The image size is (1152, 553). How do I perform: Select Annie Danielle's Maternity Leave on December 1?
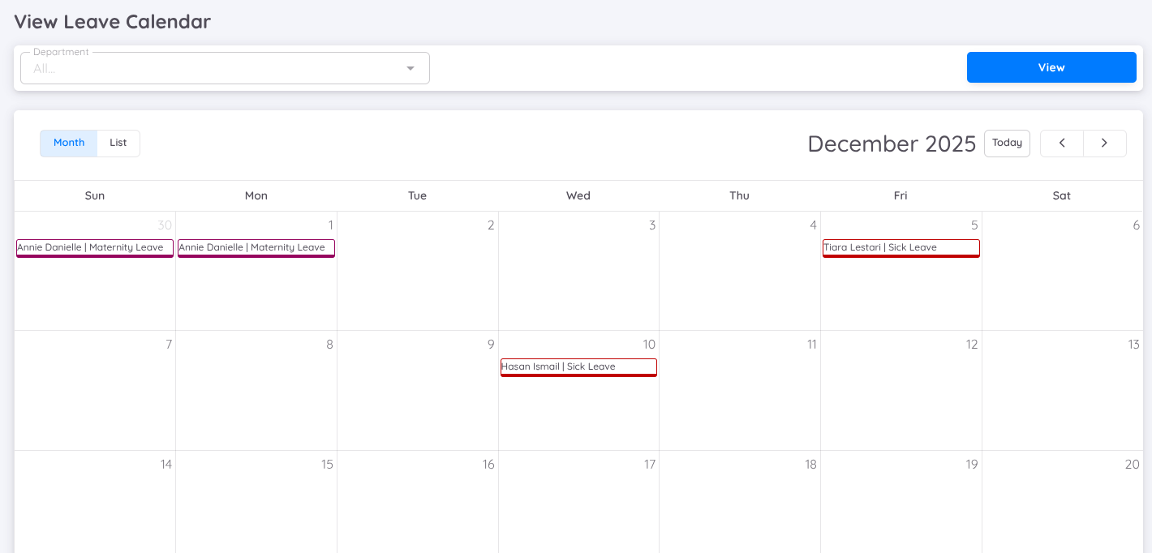[256, 247]
